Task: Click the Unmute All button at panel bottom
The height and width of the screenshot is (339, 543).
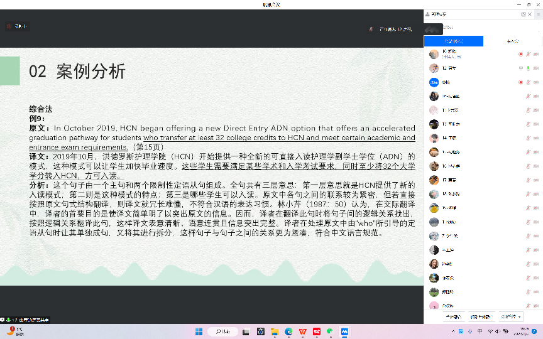Action: pyautogui.click(x=481, y=317)
